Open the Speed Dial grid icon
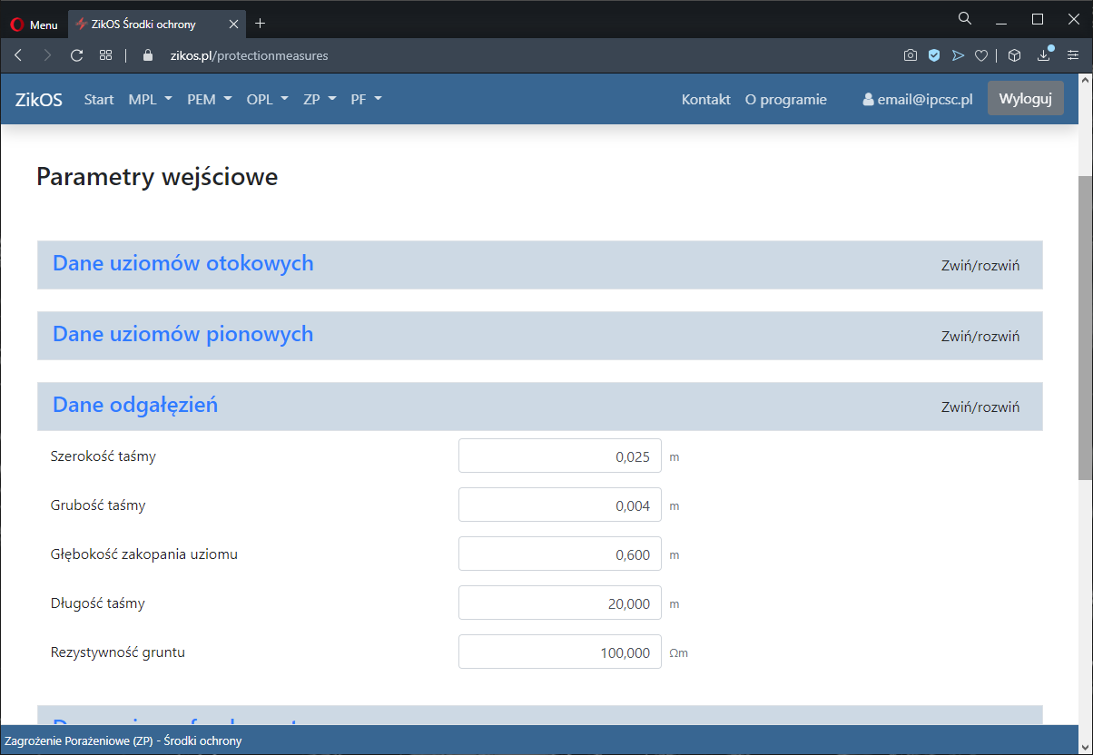The width and height of the screenshot is (1093, 755). 105,55
